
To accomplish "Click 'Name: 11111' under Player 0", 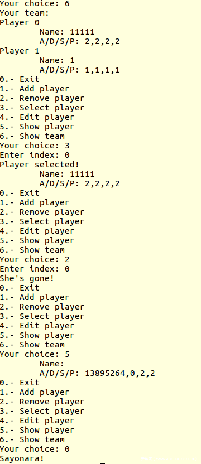I will click(67, 32).
